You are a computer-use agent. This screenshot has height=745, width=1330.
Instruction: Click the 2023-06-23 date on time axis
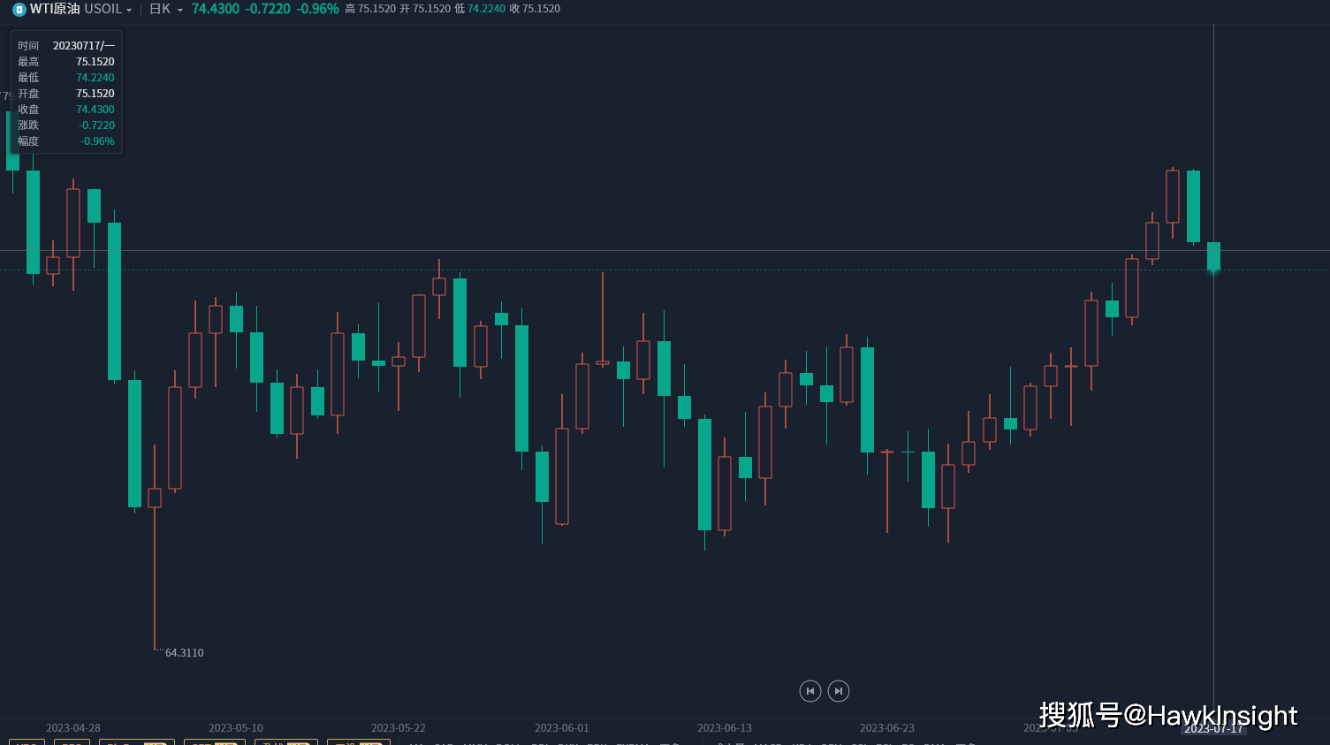click(x=887, y=728)
